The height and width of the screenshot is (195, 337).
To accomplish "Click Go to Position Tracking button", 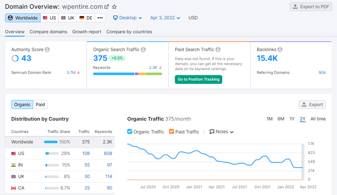I will tap(198, 79).
